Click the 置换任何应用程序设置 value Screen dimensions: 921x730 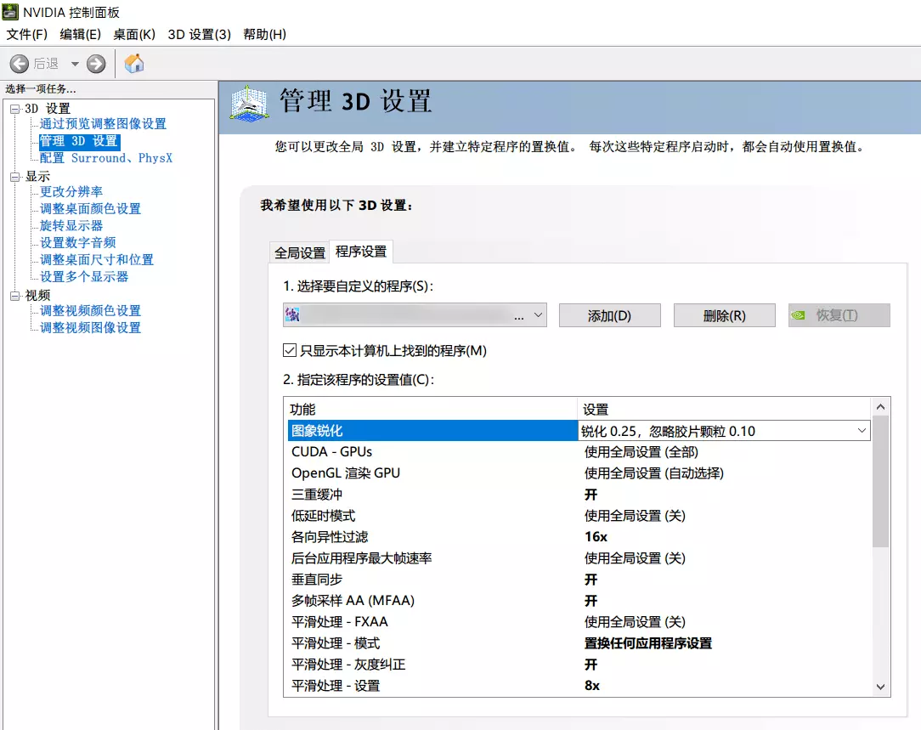pos(648,643)
